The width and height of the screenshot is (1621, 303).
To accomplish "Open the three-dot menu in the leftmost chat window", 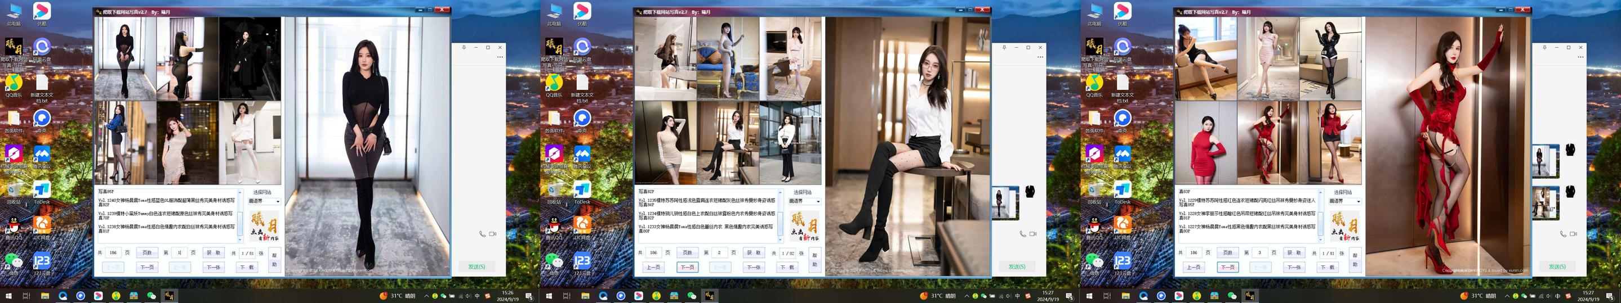I will [x=500, y=57].
